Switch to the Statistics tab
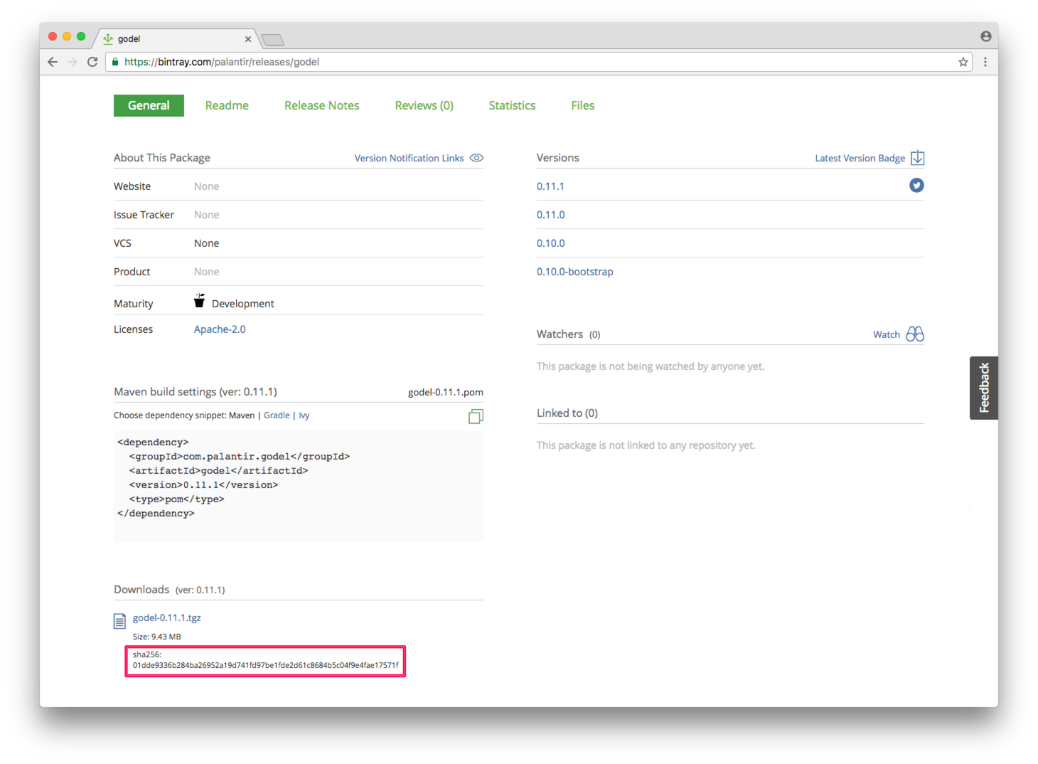 point(512,105)
